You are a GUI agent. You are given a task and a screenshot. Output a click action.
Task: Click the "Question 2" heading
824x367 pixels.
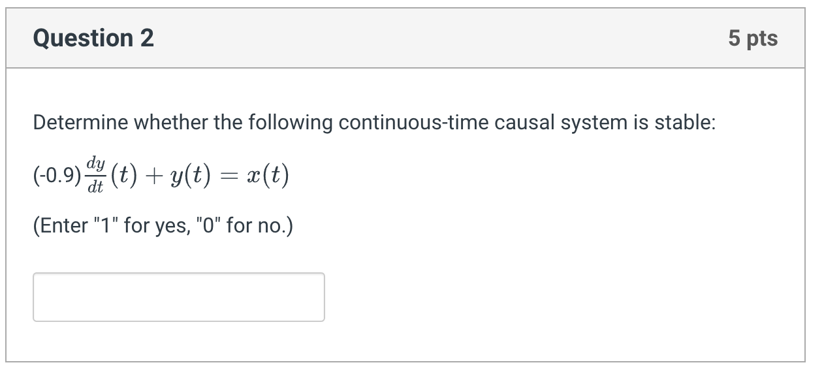pos(93,39)
